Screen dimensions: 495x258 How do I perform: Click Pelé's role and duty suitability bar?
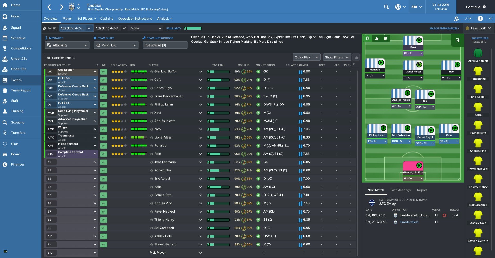pyautogui.click(x=139, y=154)
